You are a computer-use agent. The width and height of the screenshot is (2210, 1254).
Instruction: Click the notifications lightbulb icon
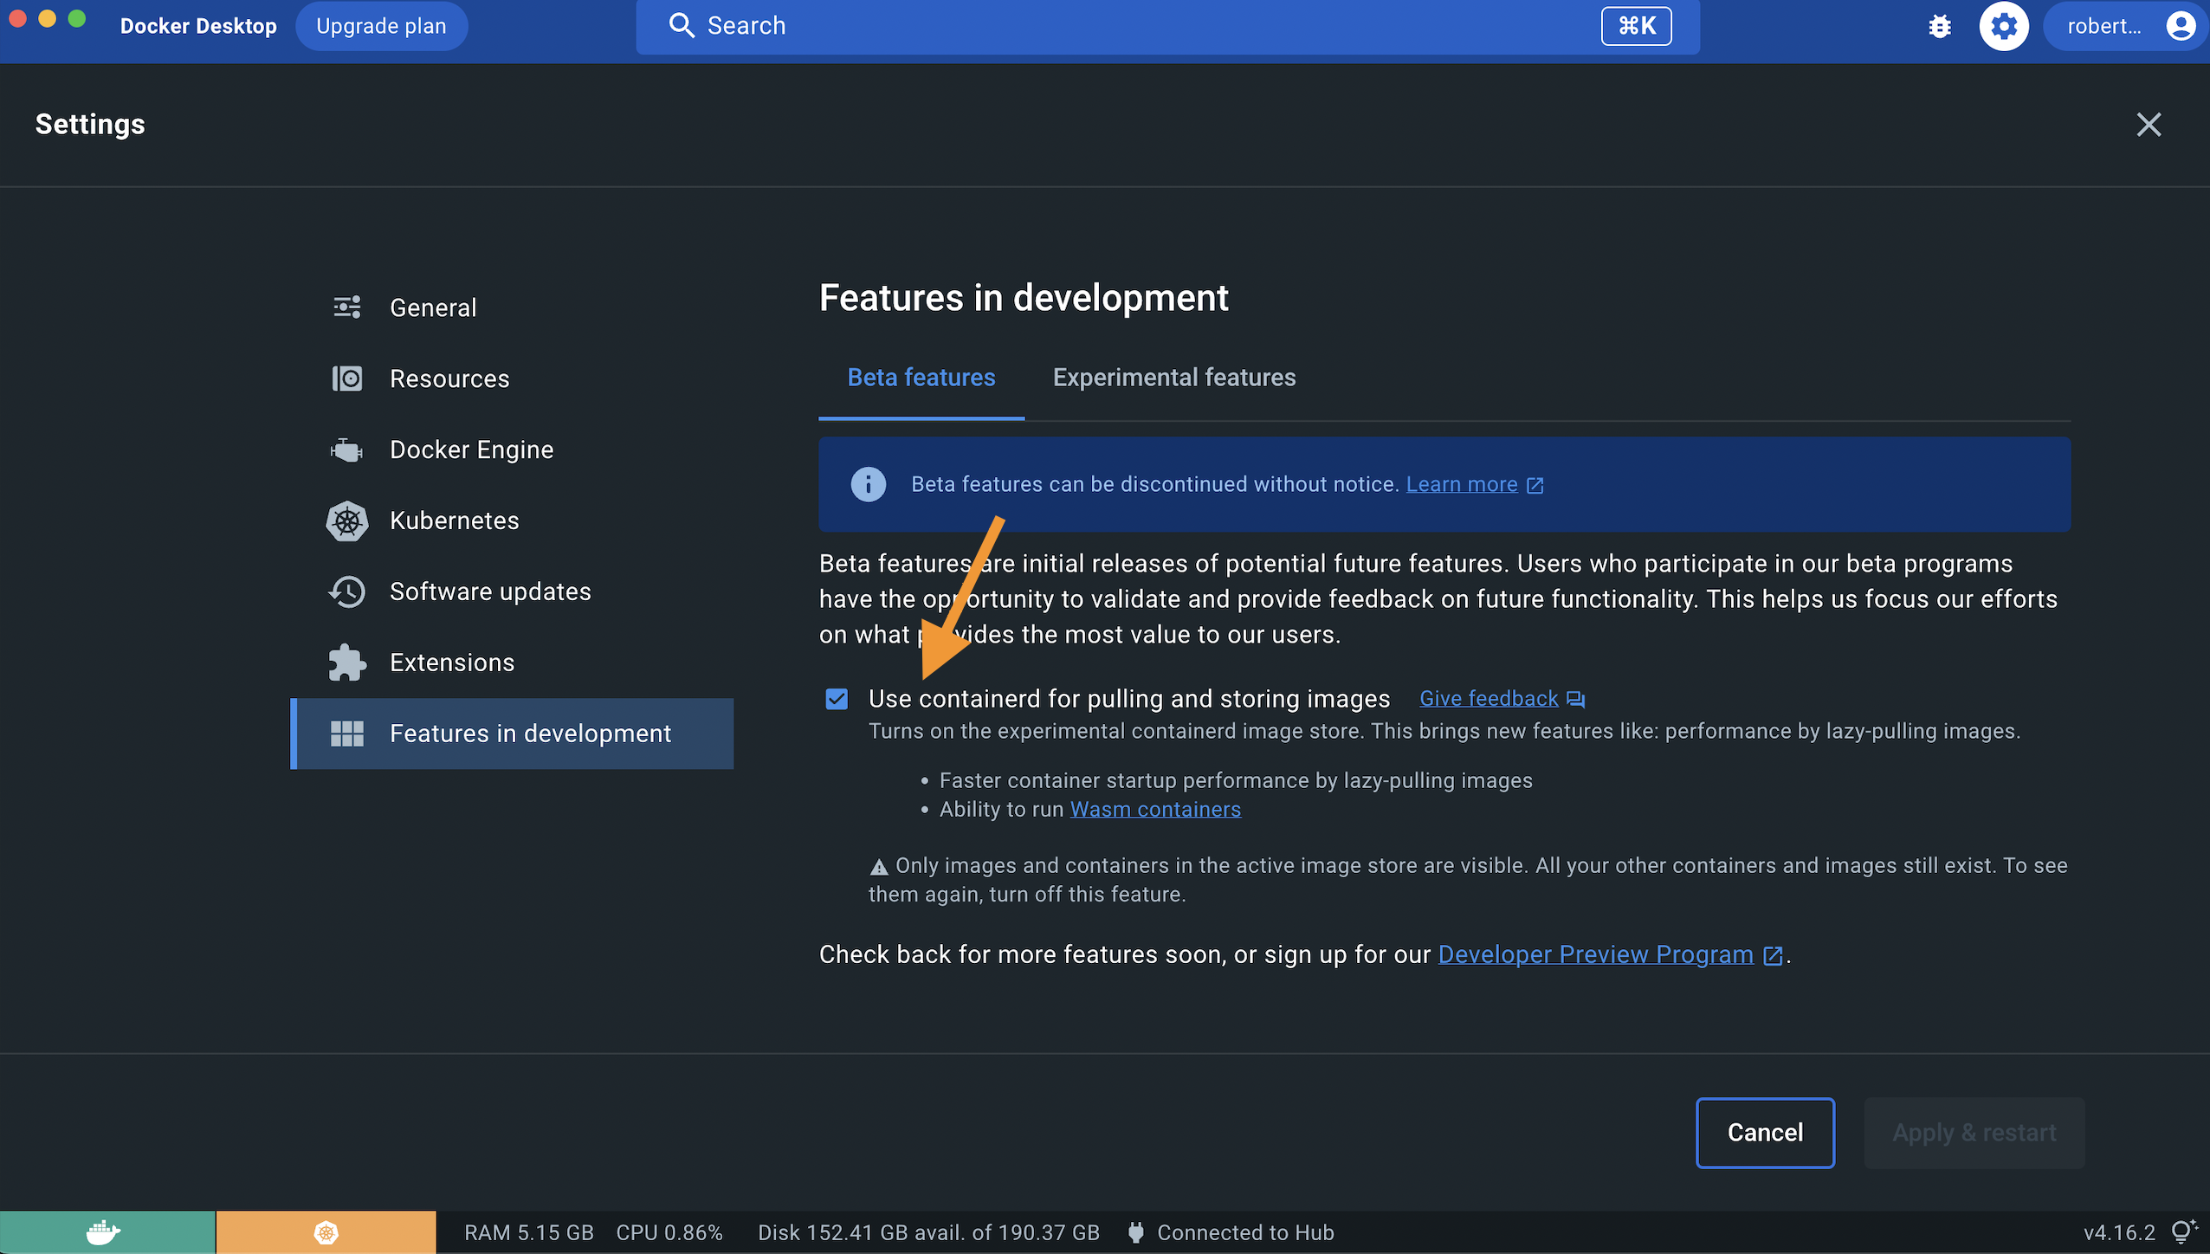[2183, 1231]
